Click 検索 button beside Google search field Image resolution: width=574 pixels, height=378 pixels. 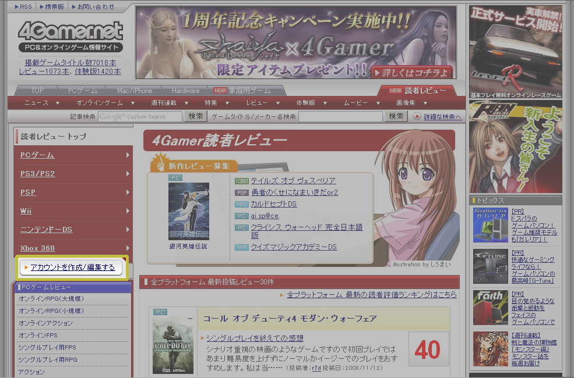[196, 116]
